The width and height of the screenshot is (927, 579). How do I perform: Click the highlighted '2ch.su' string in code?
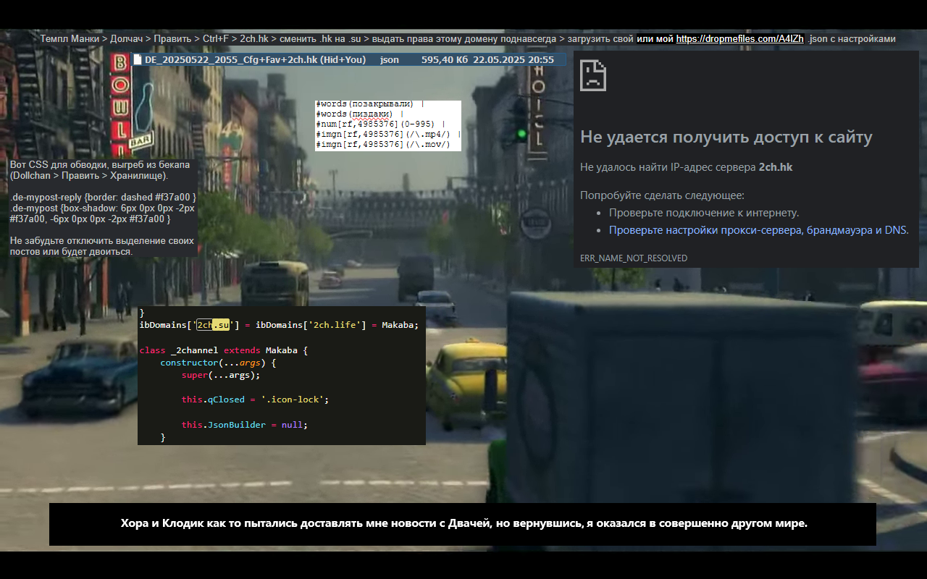click(213, 325)
